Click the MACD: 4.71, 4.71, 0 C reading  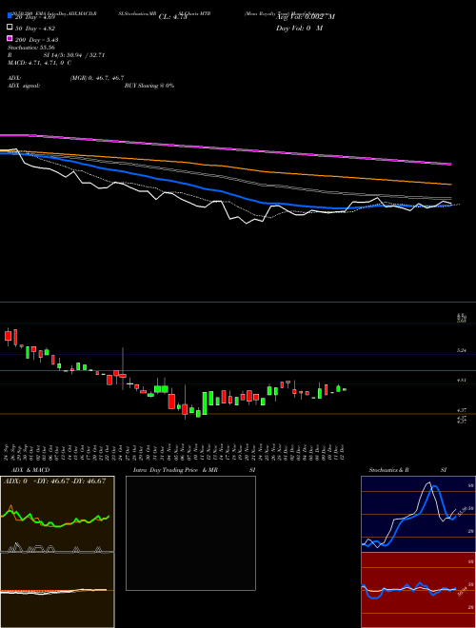point(40,63)
